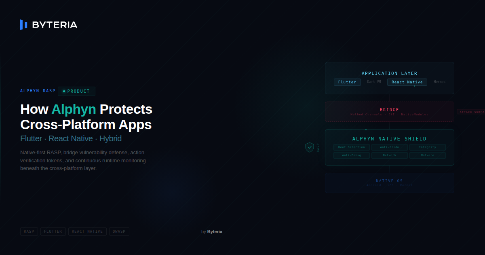
Task: Click the Dart VM label
Action: 374,82
